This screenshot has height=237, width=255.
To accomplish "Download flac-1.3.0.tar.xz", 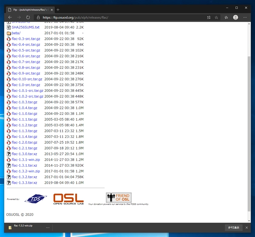I will 24,154.
